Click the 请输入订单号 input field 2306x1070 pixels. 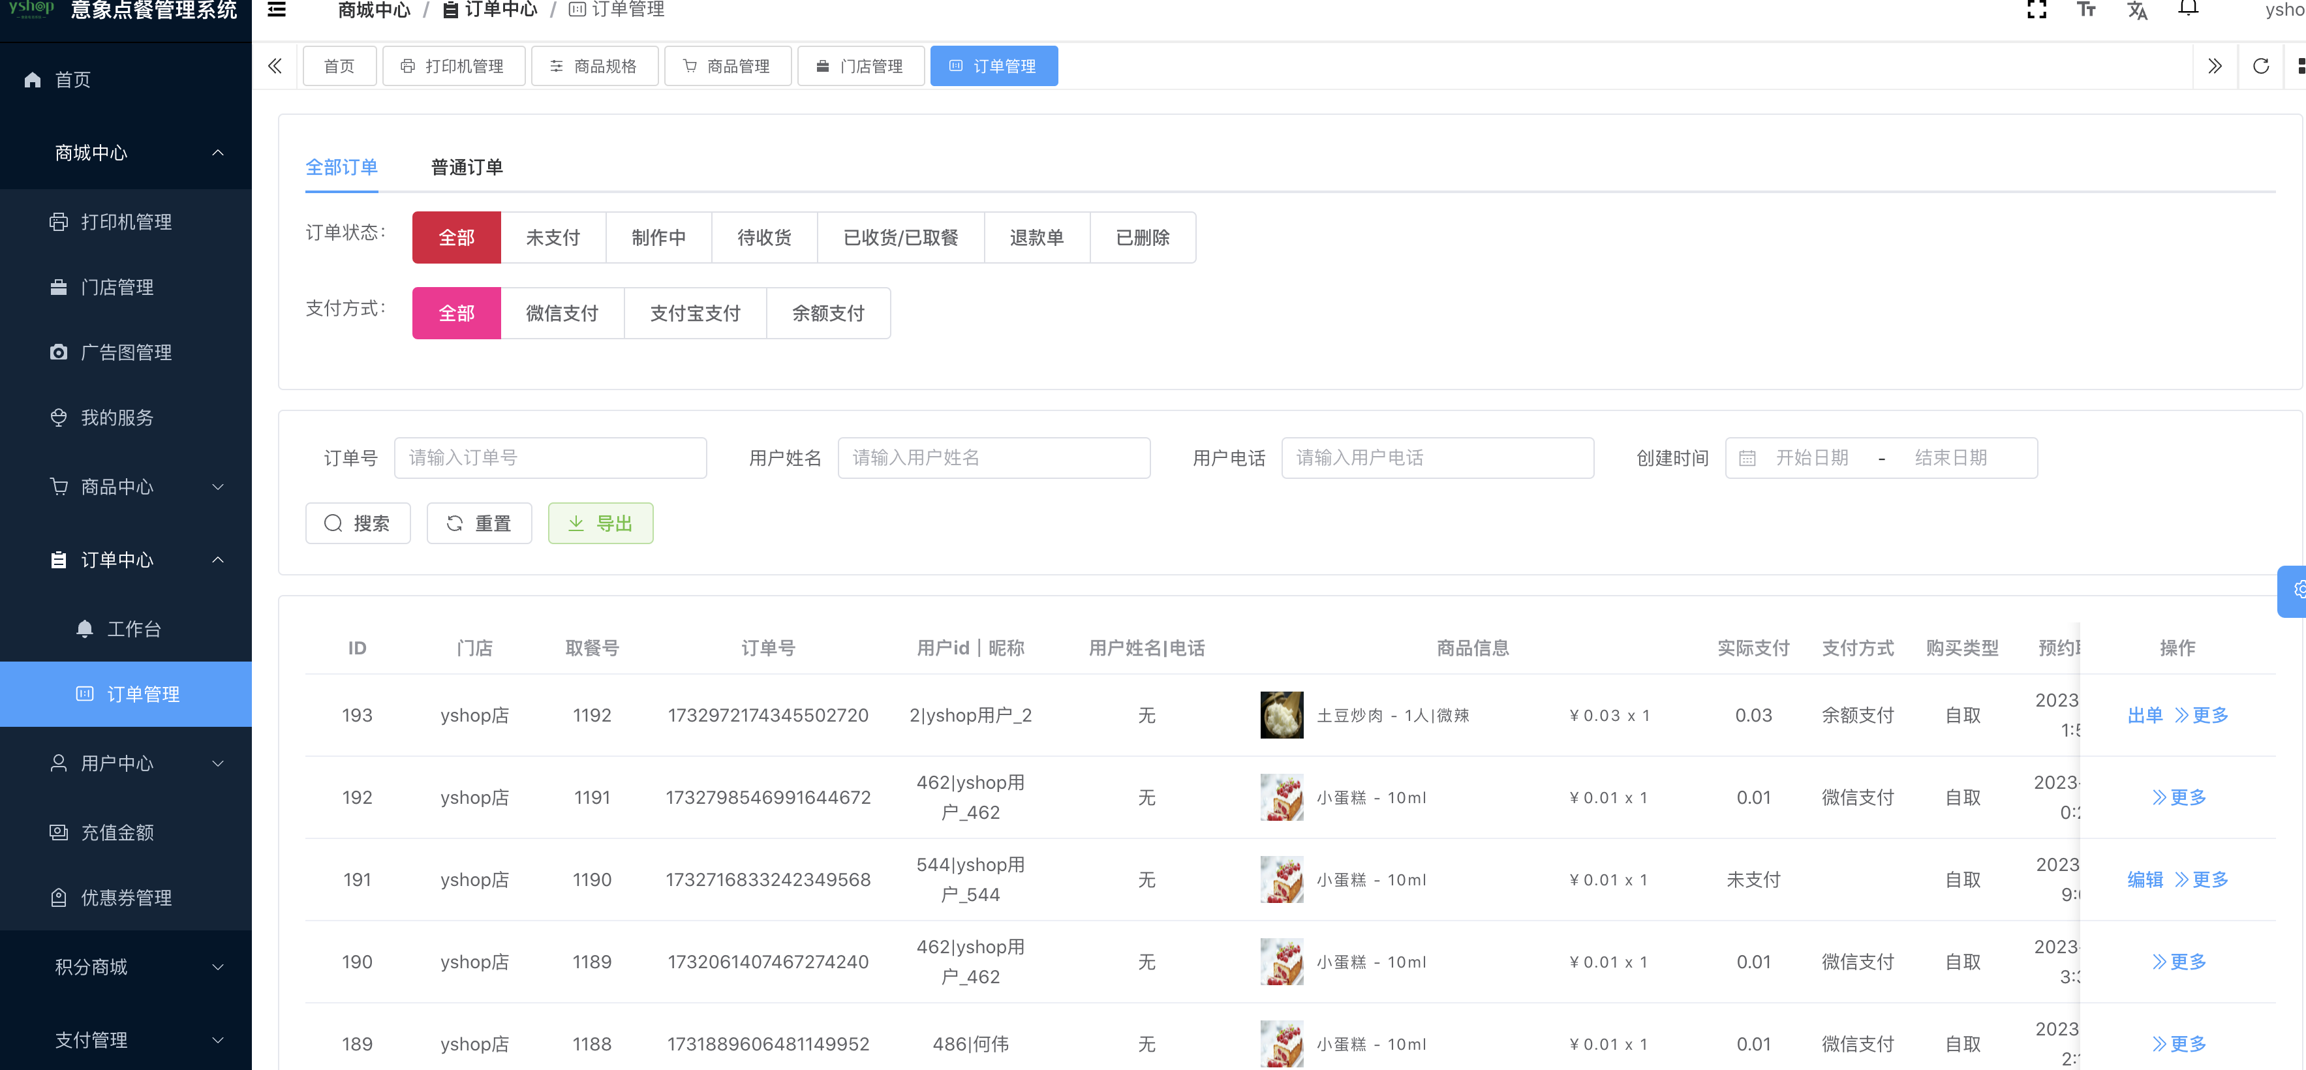click(x=549, y=459)
